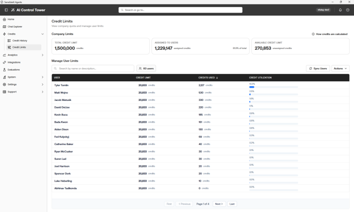Select user Joel Harrison

(x=62, y=166)
